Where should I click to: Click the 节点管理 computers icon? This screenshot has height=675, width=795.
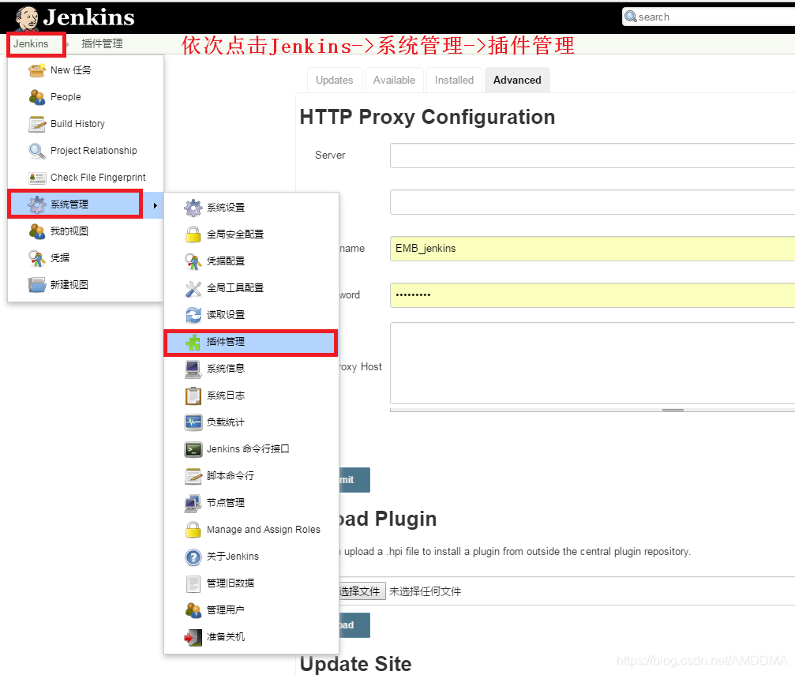click(x=193, y=503)
